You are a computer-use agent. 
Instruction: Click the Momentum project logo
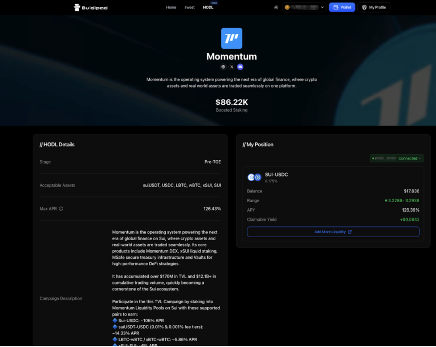point(231,38)
